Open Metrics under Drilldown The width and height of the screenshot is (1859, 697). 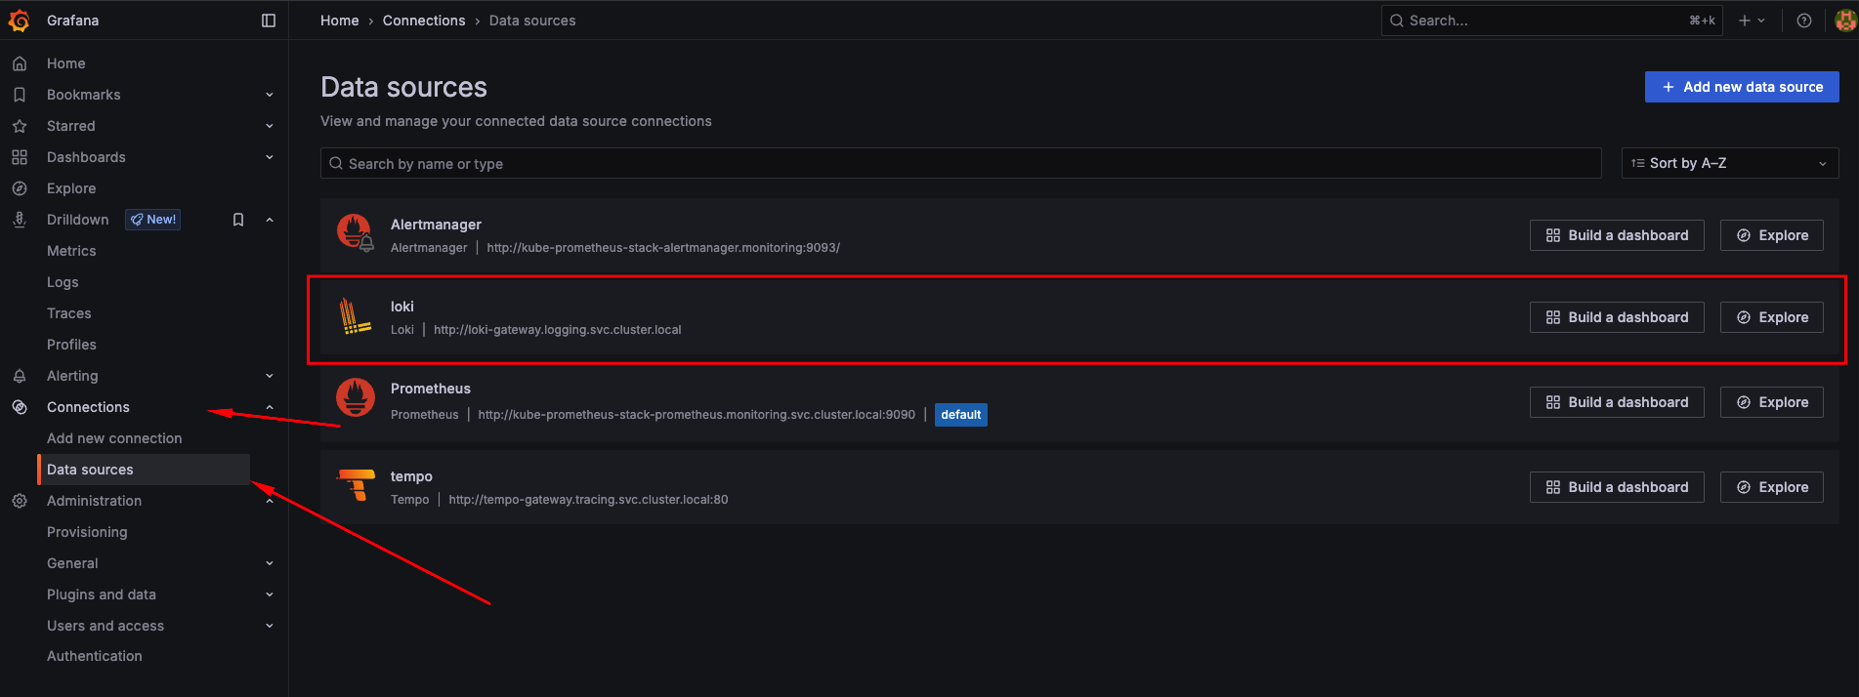click(71, 251)
